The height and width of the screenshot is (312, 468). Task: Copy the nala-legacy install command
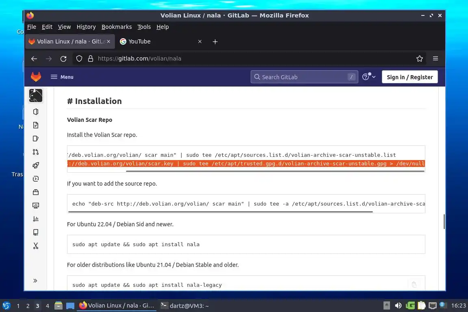(x=414, y=284)
